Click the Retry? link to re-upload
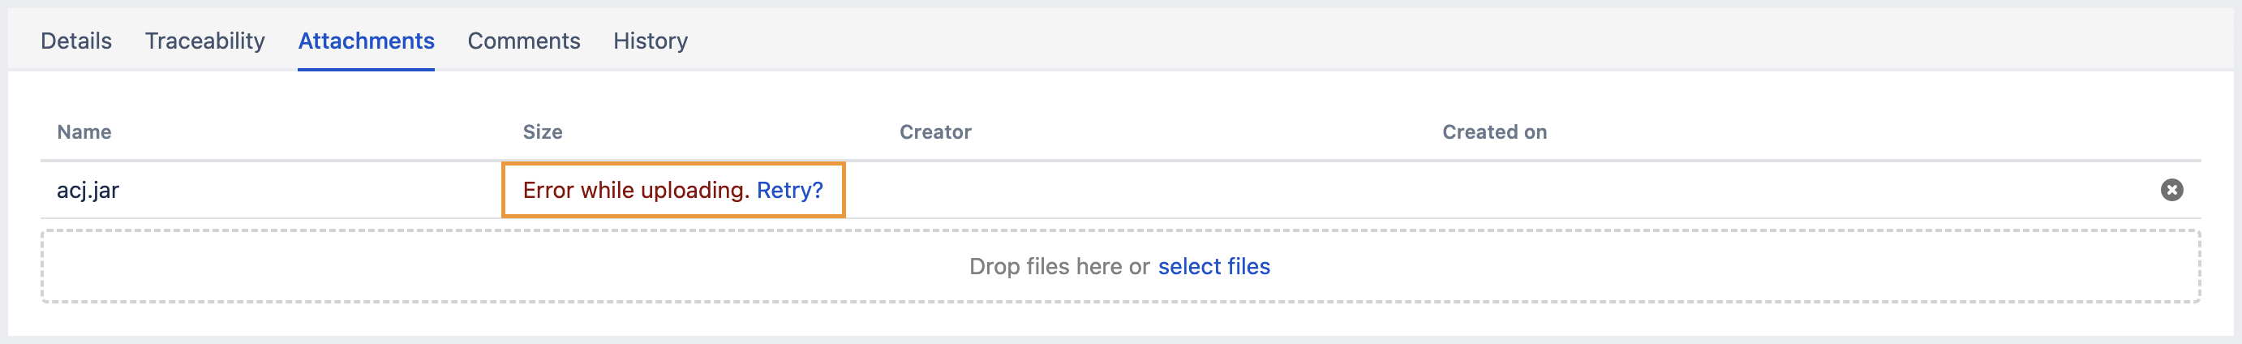 (x=789, y=190)
